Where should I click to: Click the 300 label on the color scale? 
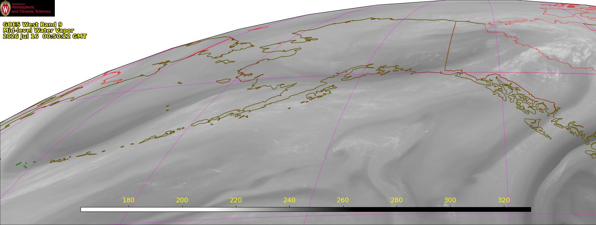[x=450, y=200]
